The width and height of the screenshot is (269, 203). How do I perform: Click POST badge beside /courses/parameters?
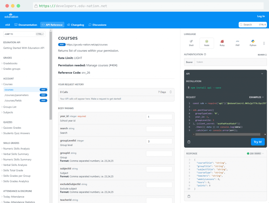tap(43, 95)
